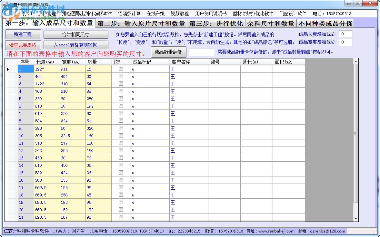Open the 第三步:进行优化 tab
Image resolution: width=380 pixels, height=237 pixels.
(x=216, y=24)
